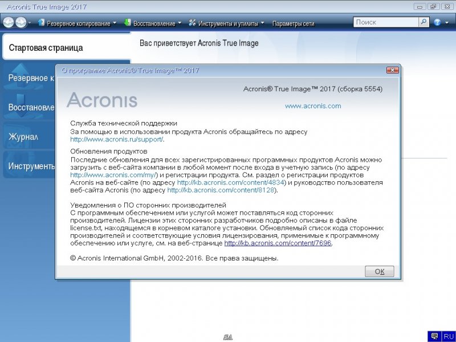Open Журнал in the sidebar

click(x=29, y=136)
